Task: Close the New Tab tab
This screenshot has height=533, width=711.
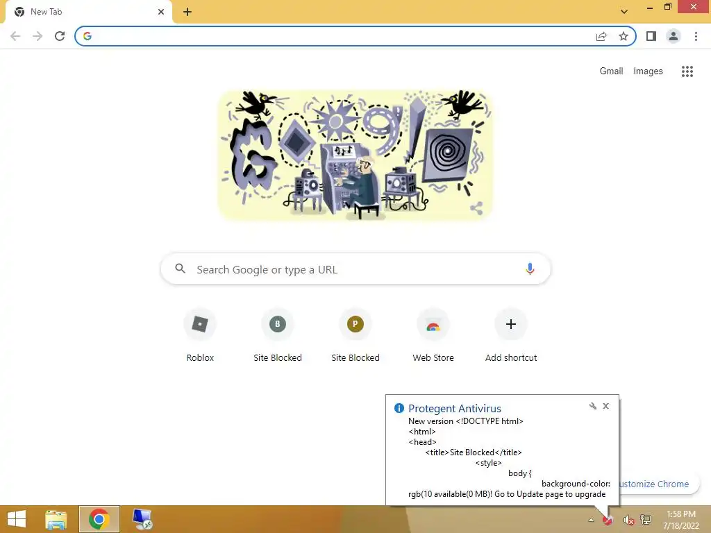Action: (x=161, y=12)
